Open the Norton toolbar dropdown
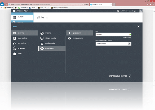The image size is (155, 110). pos(8,8)
